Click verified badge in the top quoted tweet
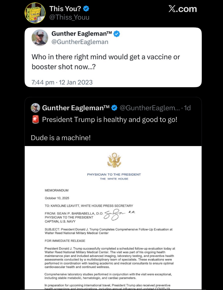Image resolution: width=223 pixels, height=290 pixels. click(117, 34)
